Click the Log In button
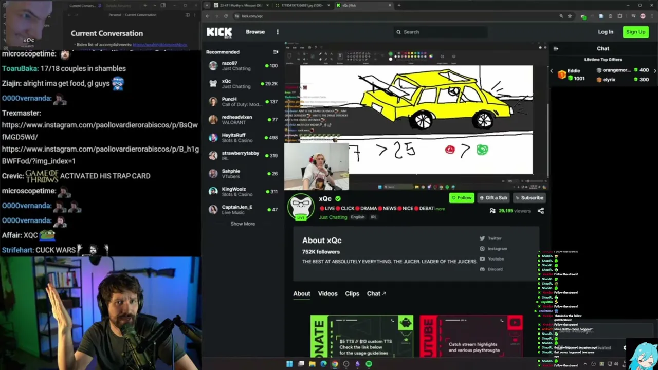 [x=606, y=32]
